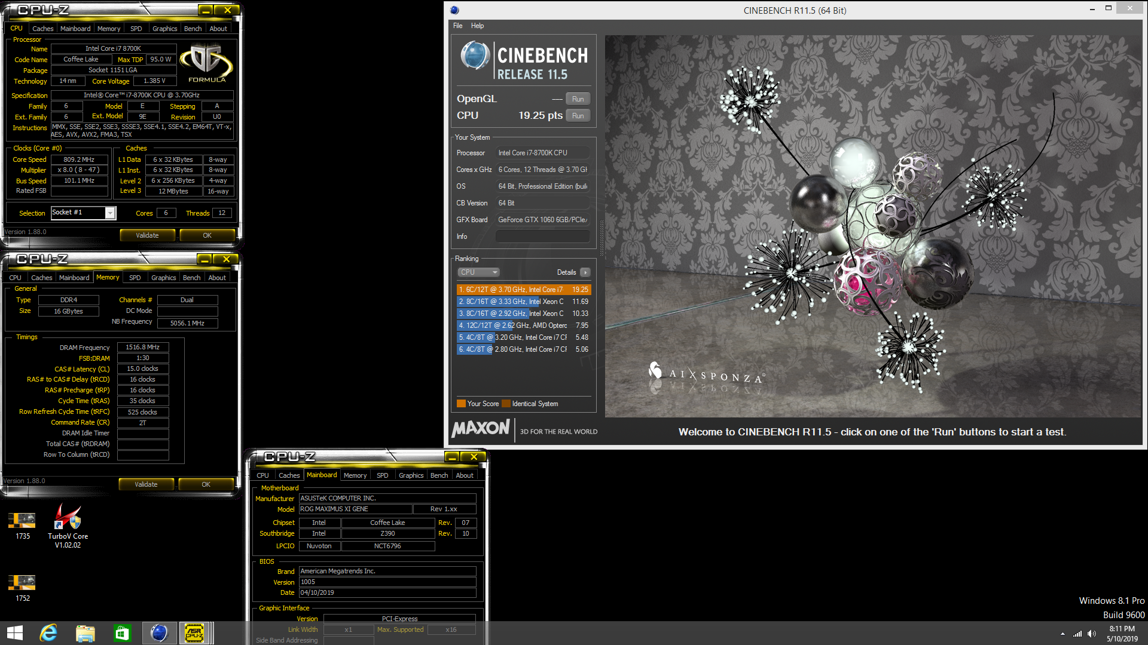Click OK in top CPU-Z window
This screenshot has height=645, width=1148.
pos(207,235)
